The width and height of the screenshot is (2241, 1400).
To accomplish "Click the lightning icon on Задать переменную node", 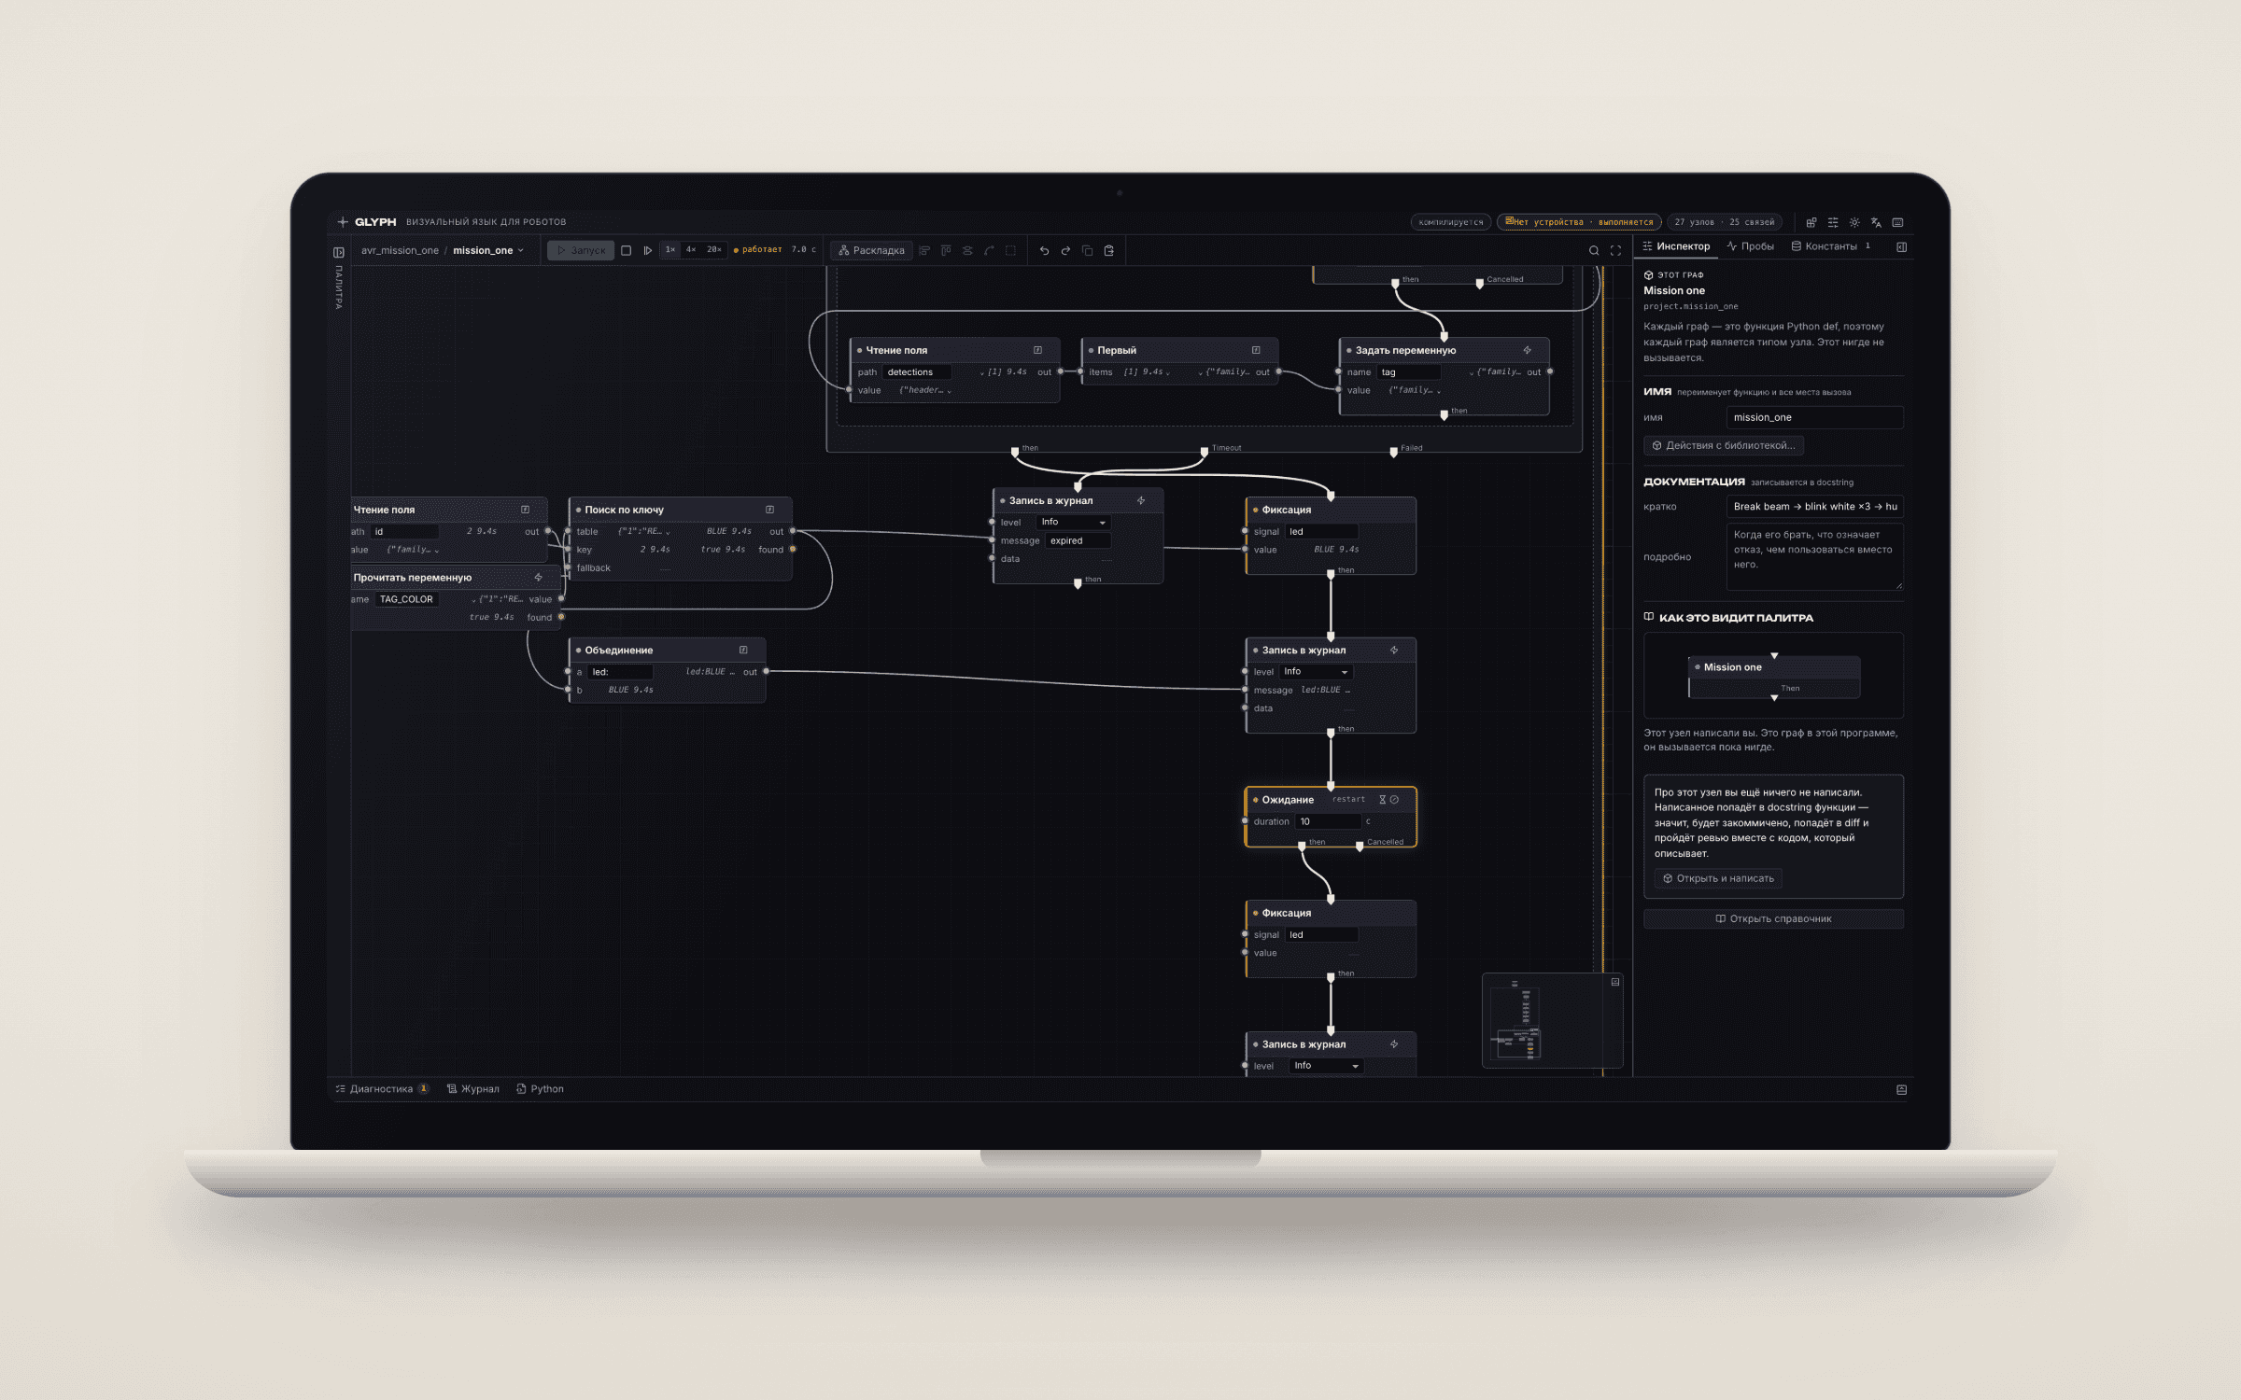I will 1528,350.
